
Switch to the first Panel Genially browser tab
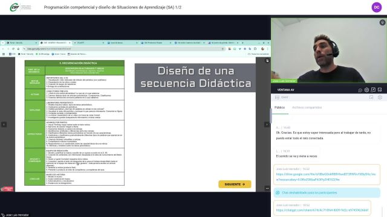[22, 43]
